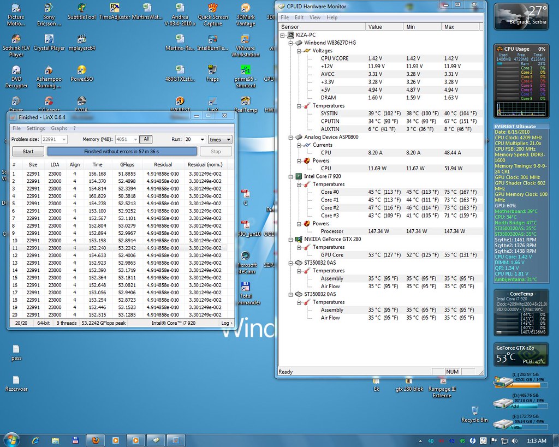Click the Start button in LinX
Viewport: 559px width, 447px height.
28,152
